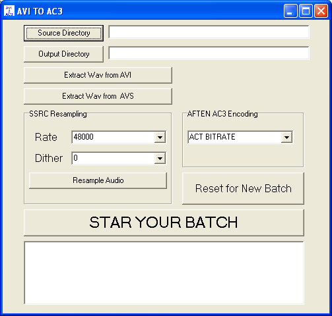Screen dimensions: 332x316
Task: Click Reset for New Batch
Action: 243,188
